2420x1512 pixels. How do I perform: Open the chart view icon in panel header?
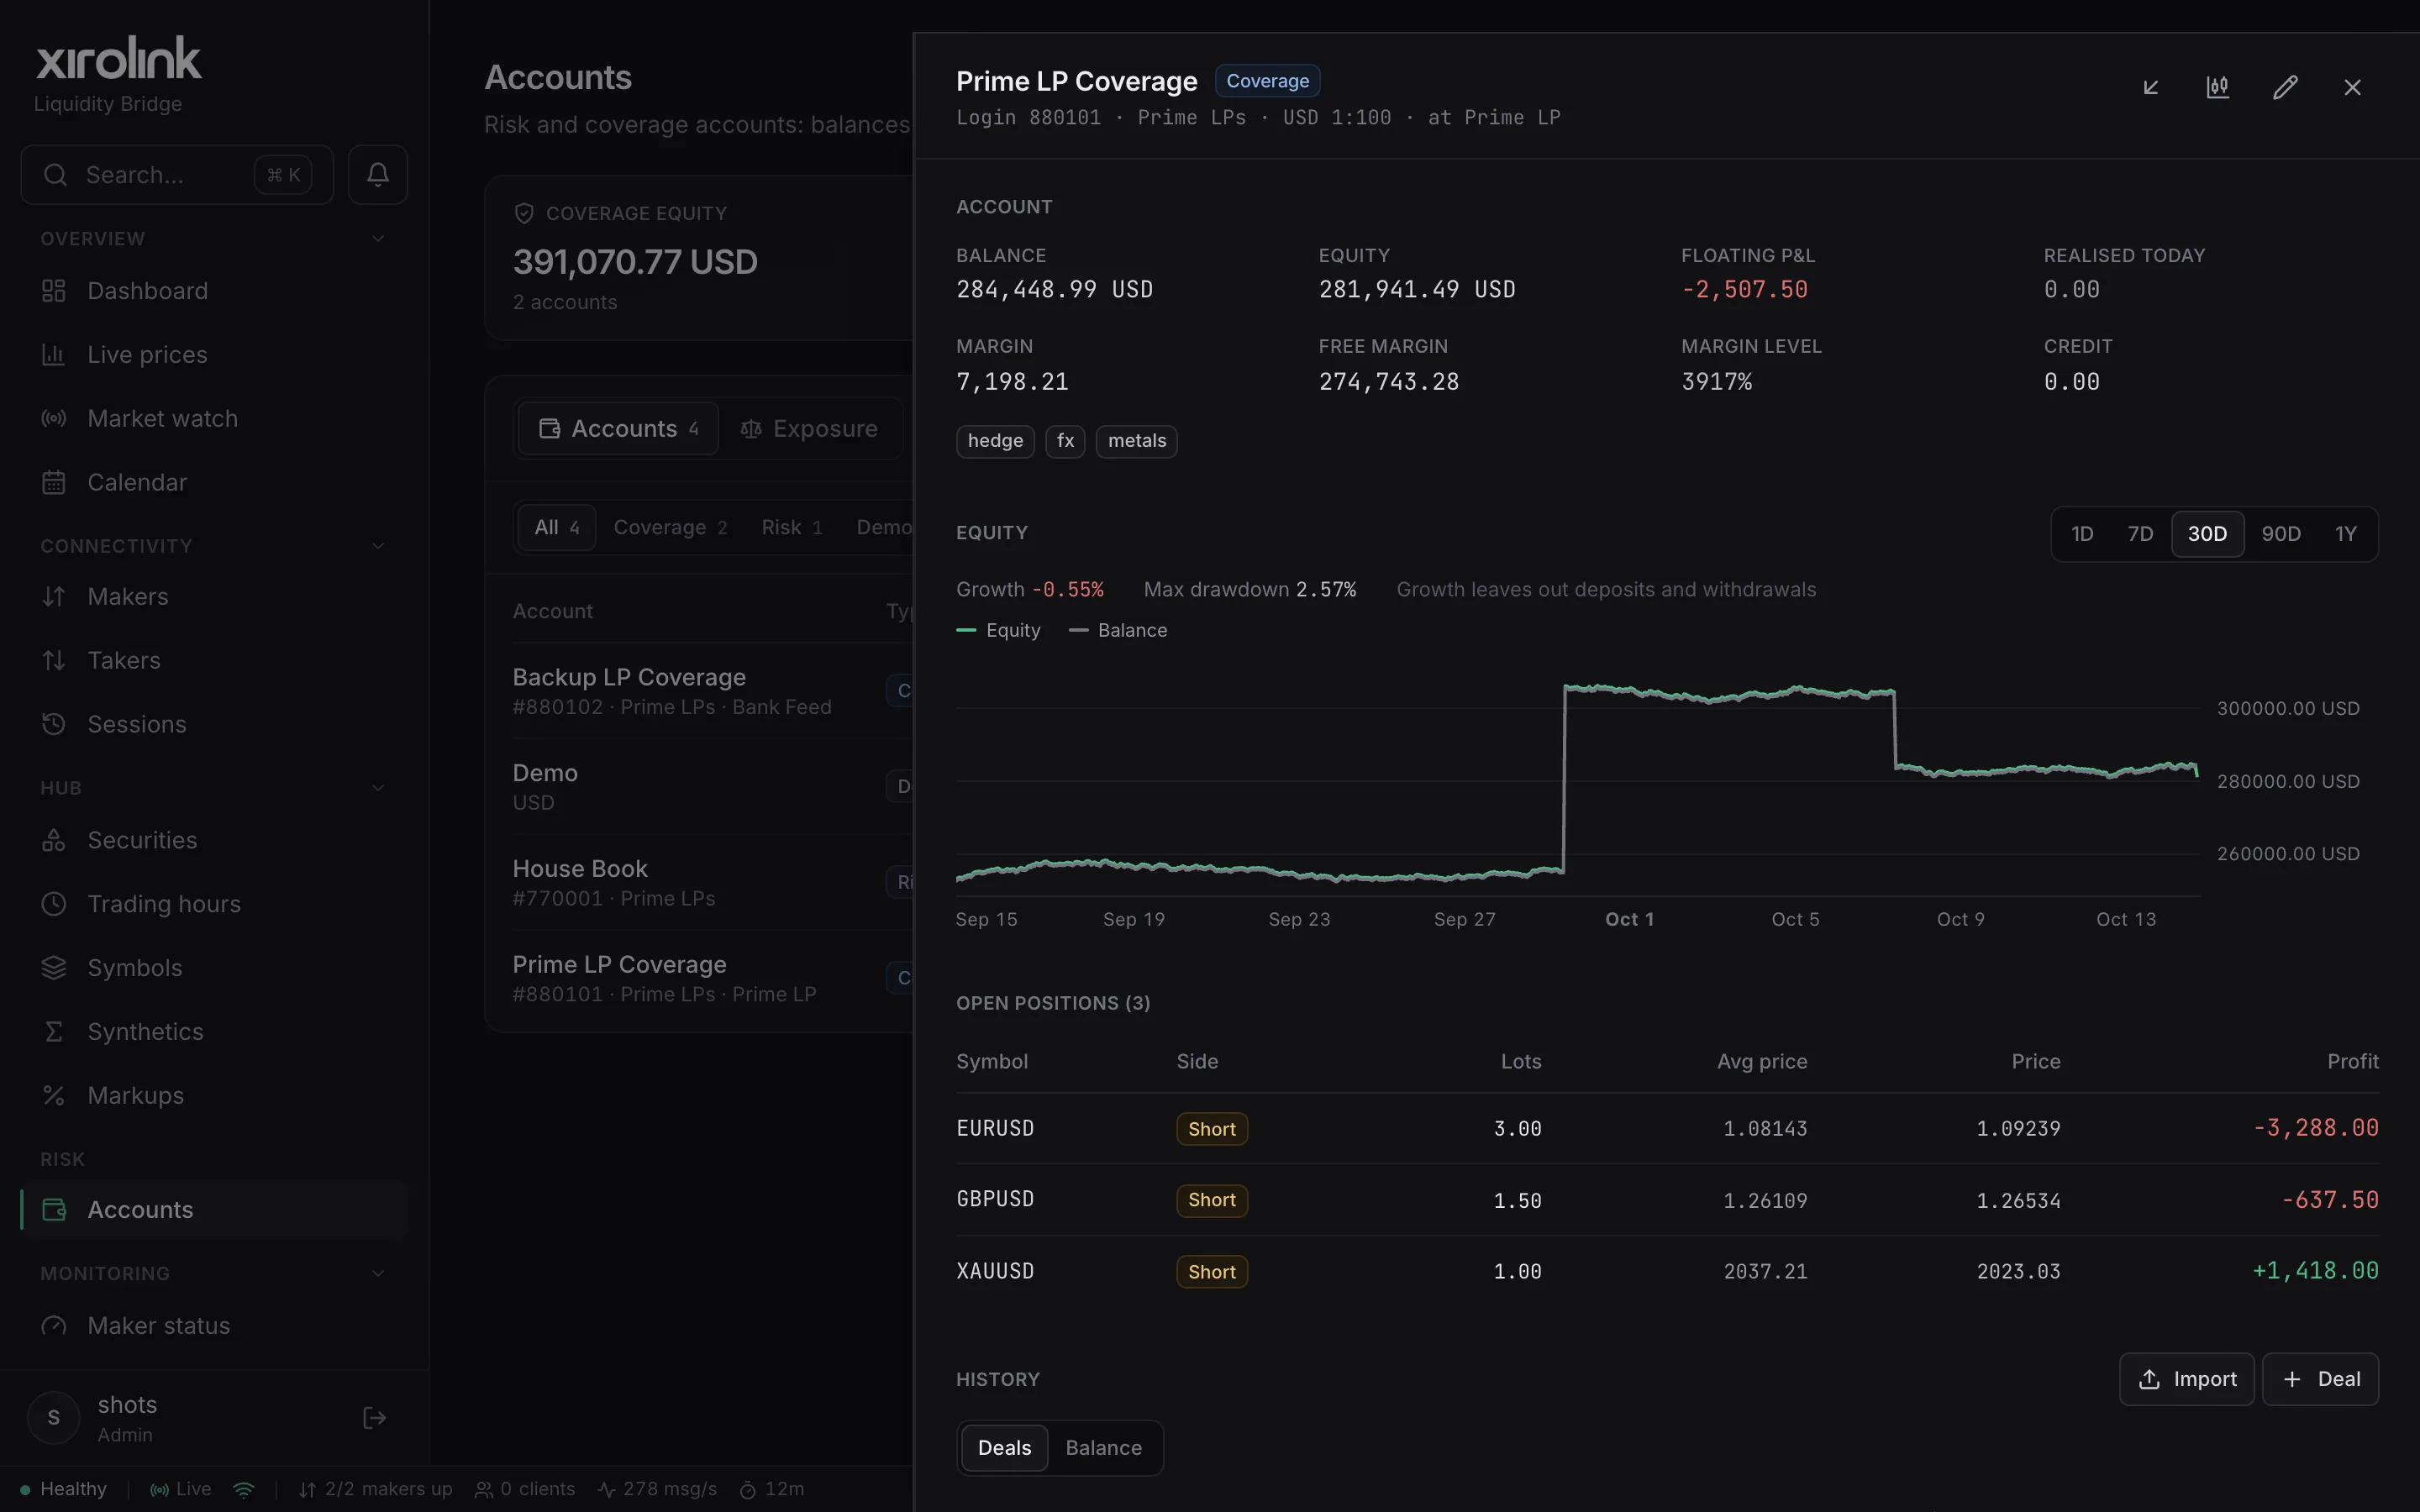click(2217, 87)
